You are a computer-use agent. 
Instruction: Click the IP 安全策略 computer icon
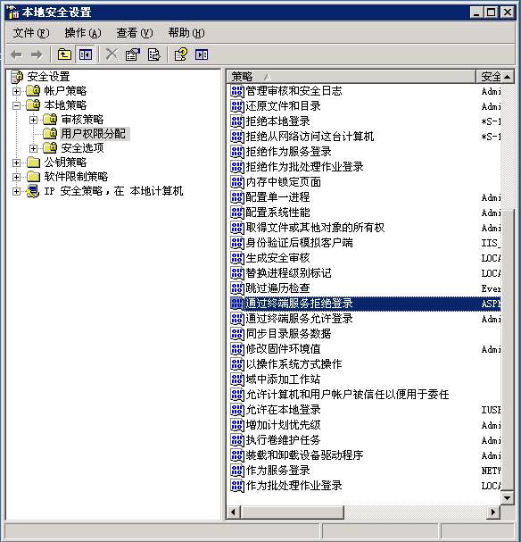click(33, 191)
